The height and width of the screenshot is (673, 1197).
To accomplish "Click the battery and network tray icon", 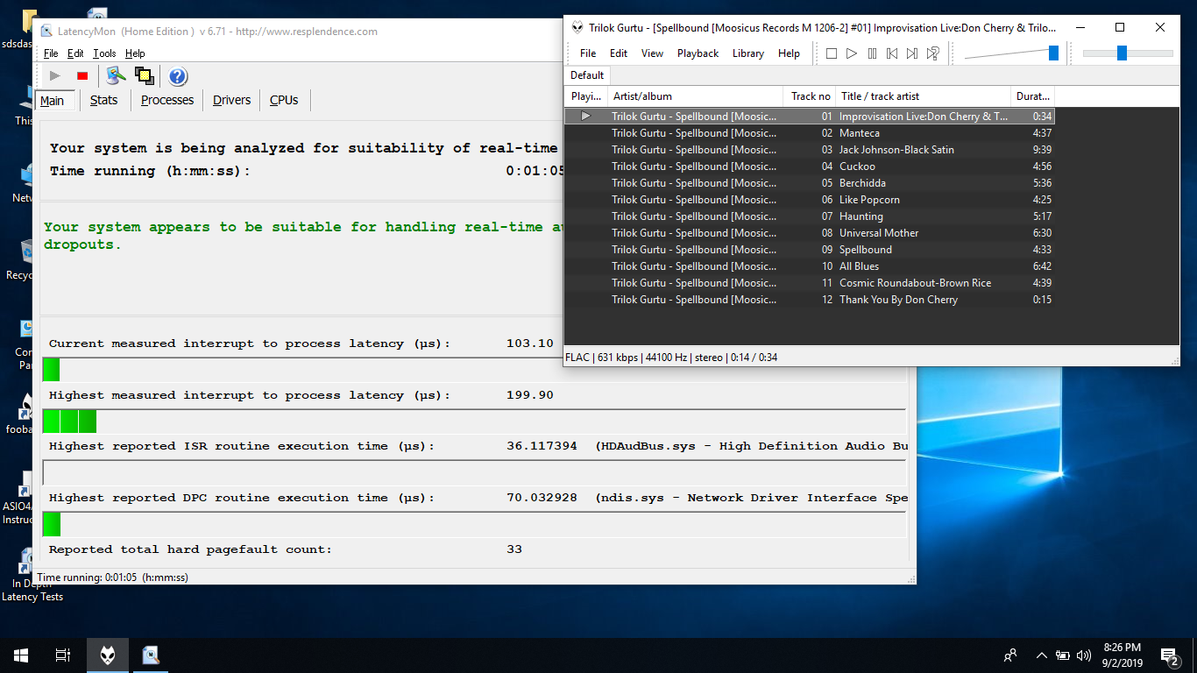I will [x=1062, y=655].
